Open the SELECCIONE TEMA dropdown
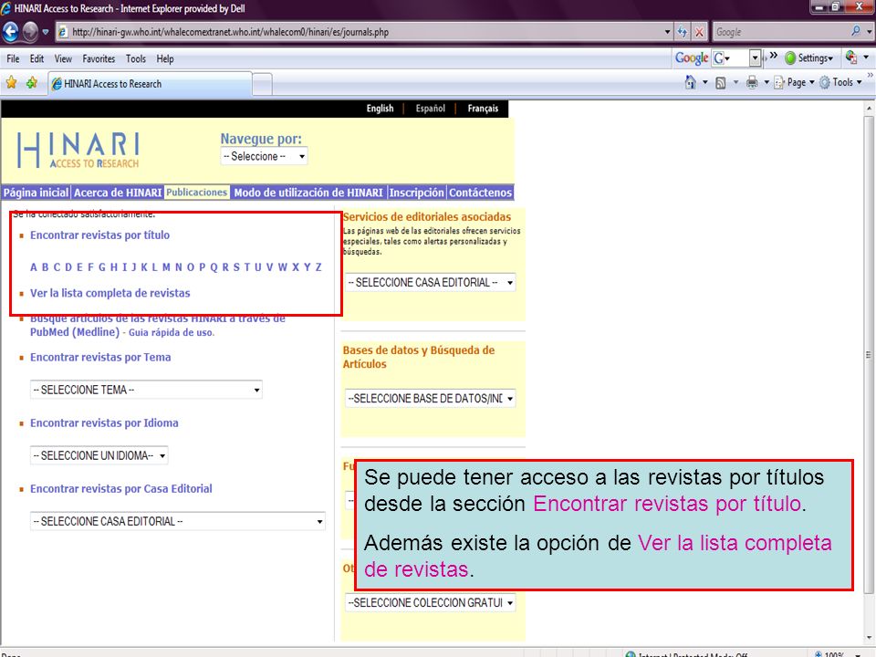 point(146,390)
